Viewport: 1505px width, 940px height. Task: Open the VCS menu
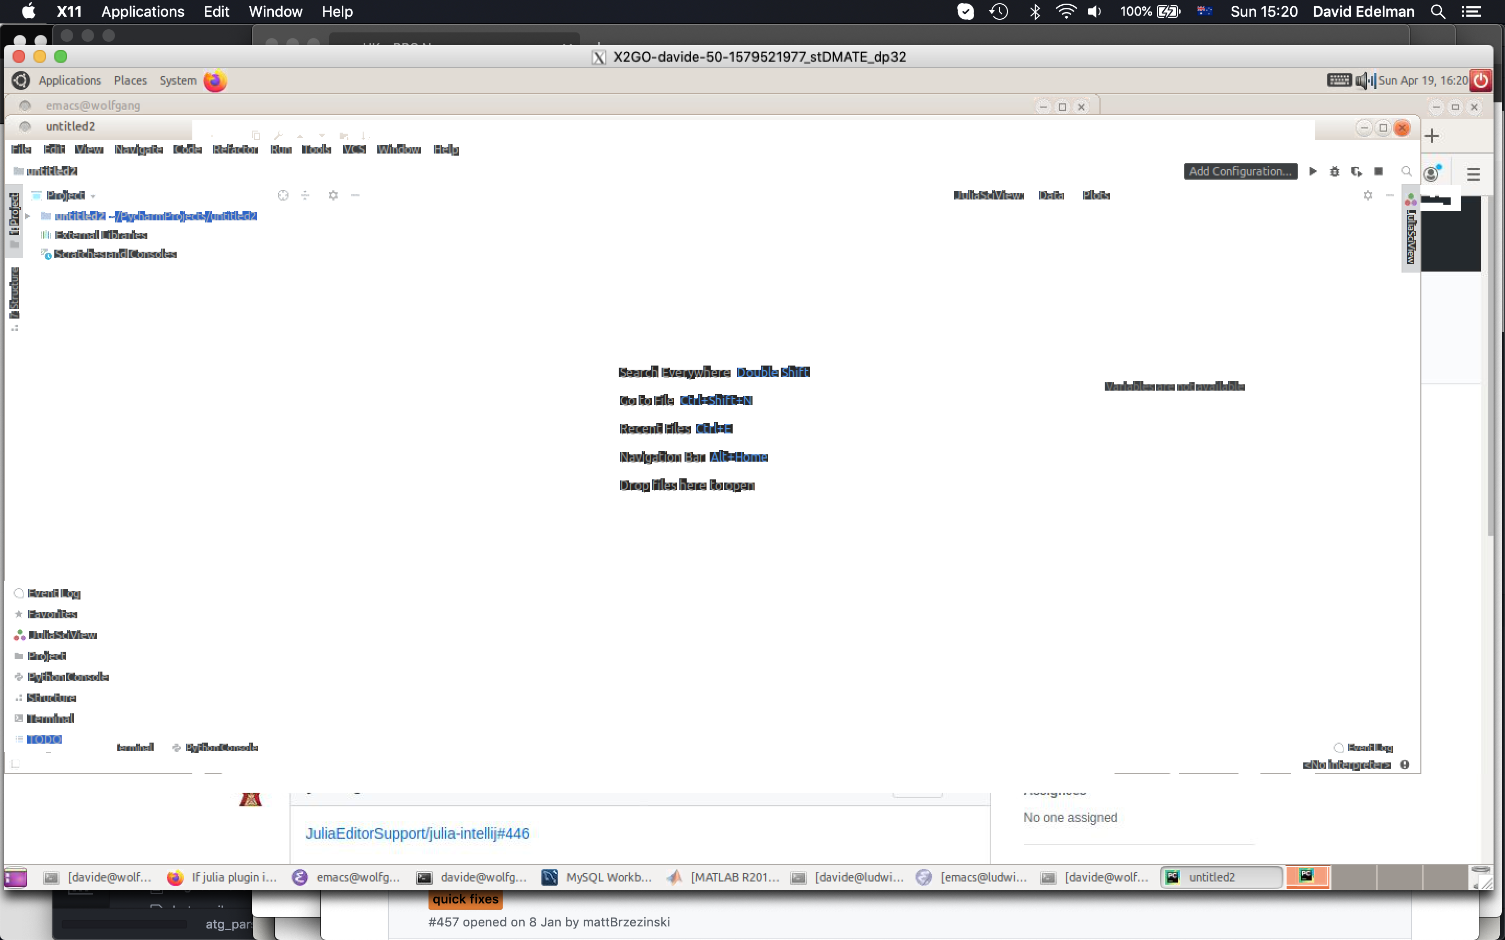tap(354, 149)
